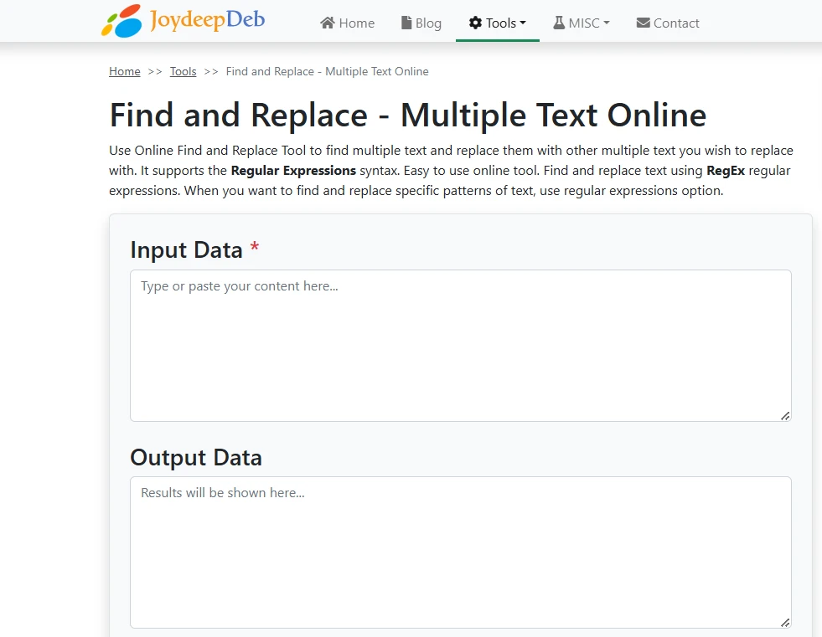Click the Input Data resize handle
The width and height of the screenshot is (822, 637).
point(785,415)
